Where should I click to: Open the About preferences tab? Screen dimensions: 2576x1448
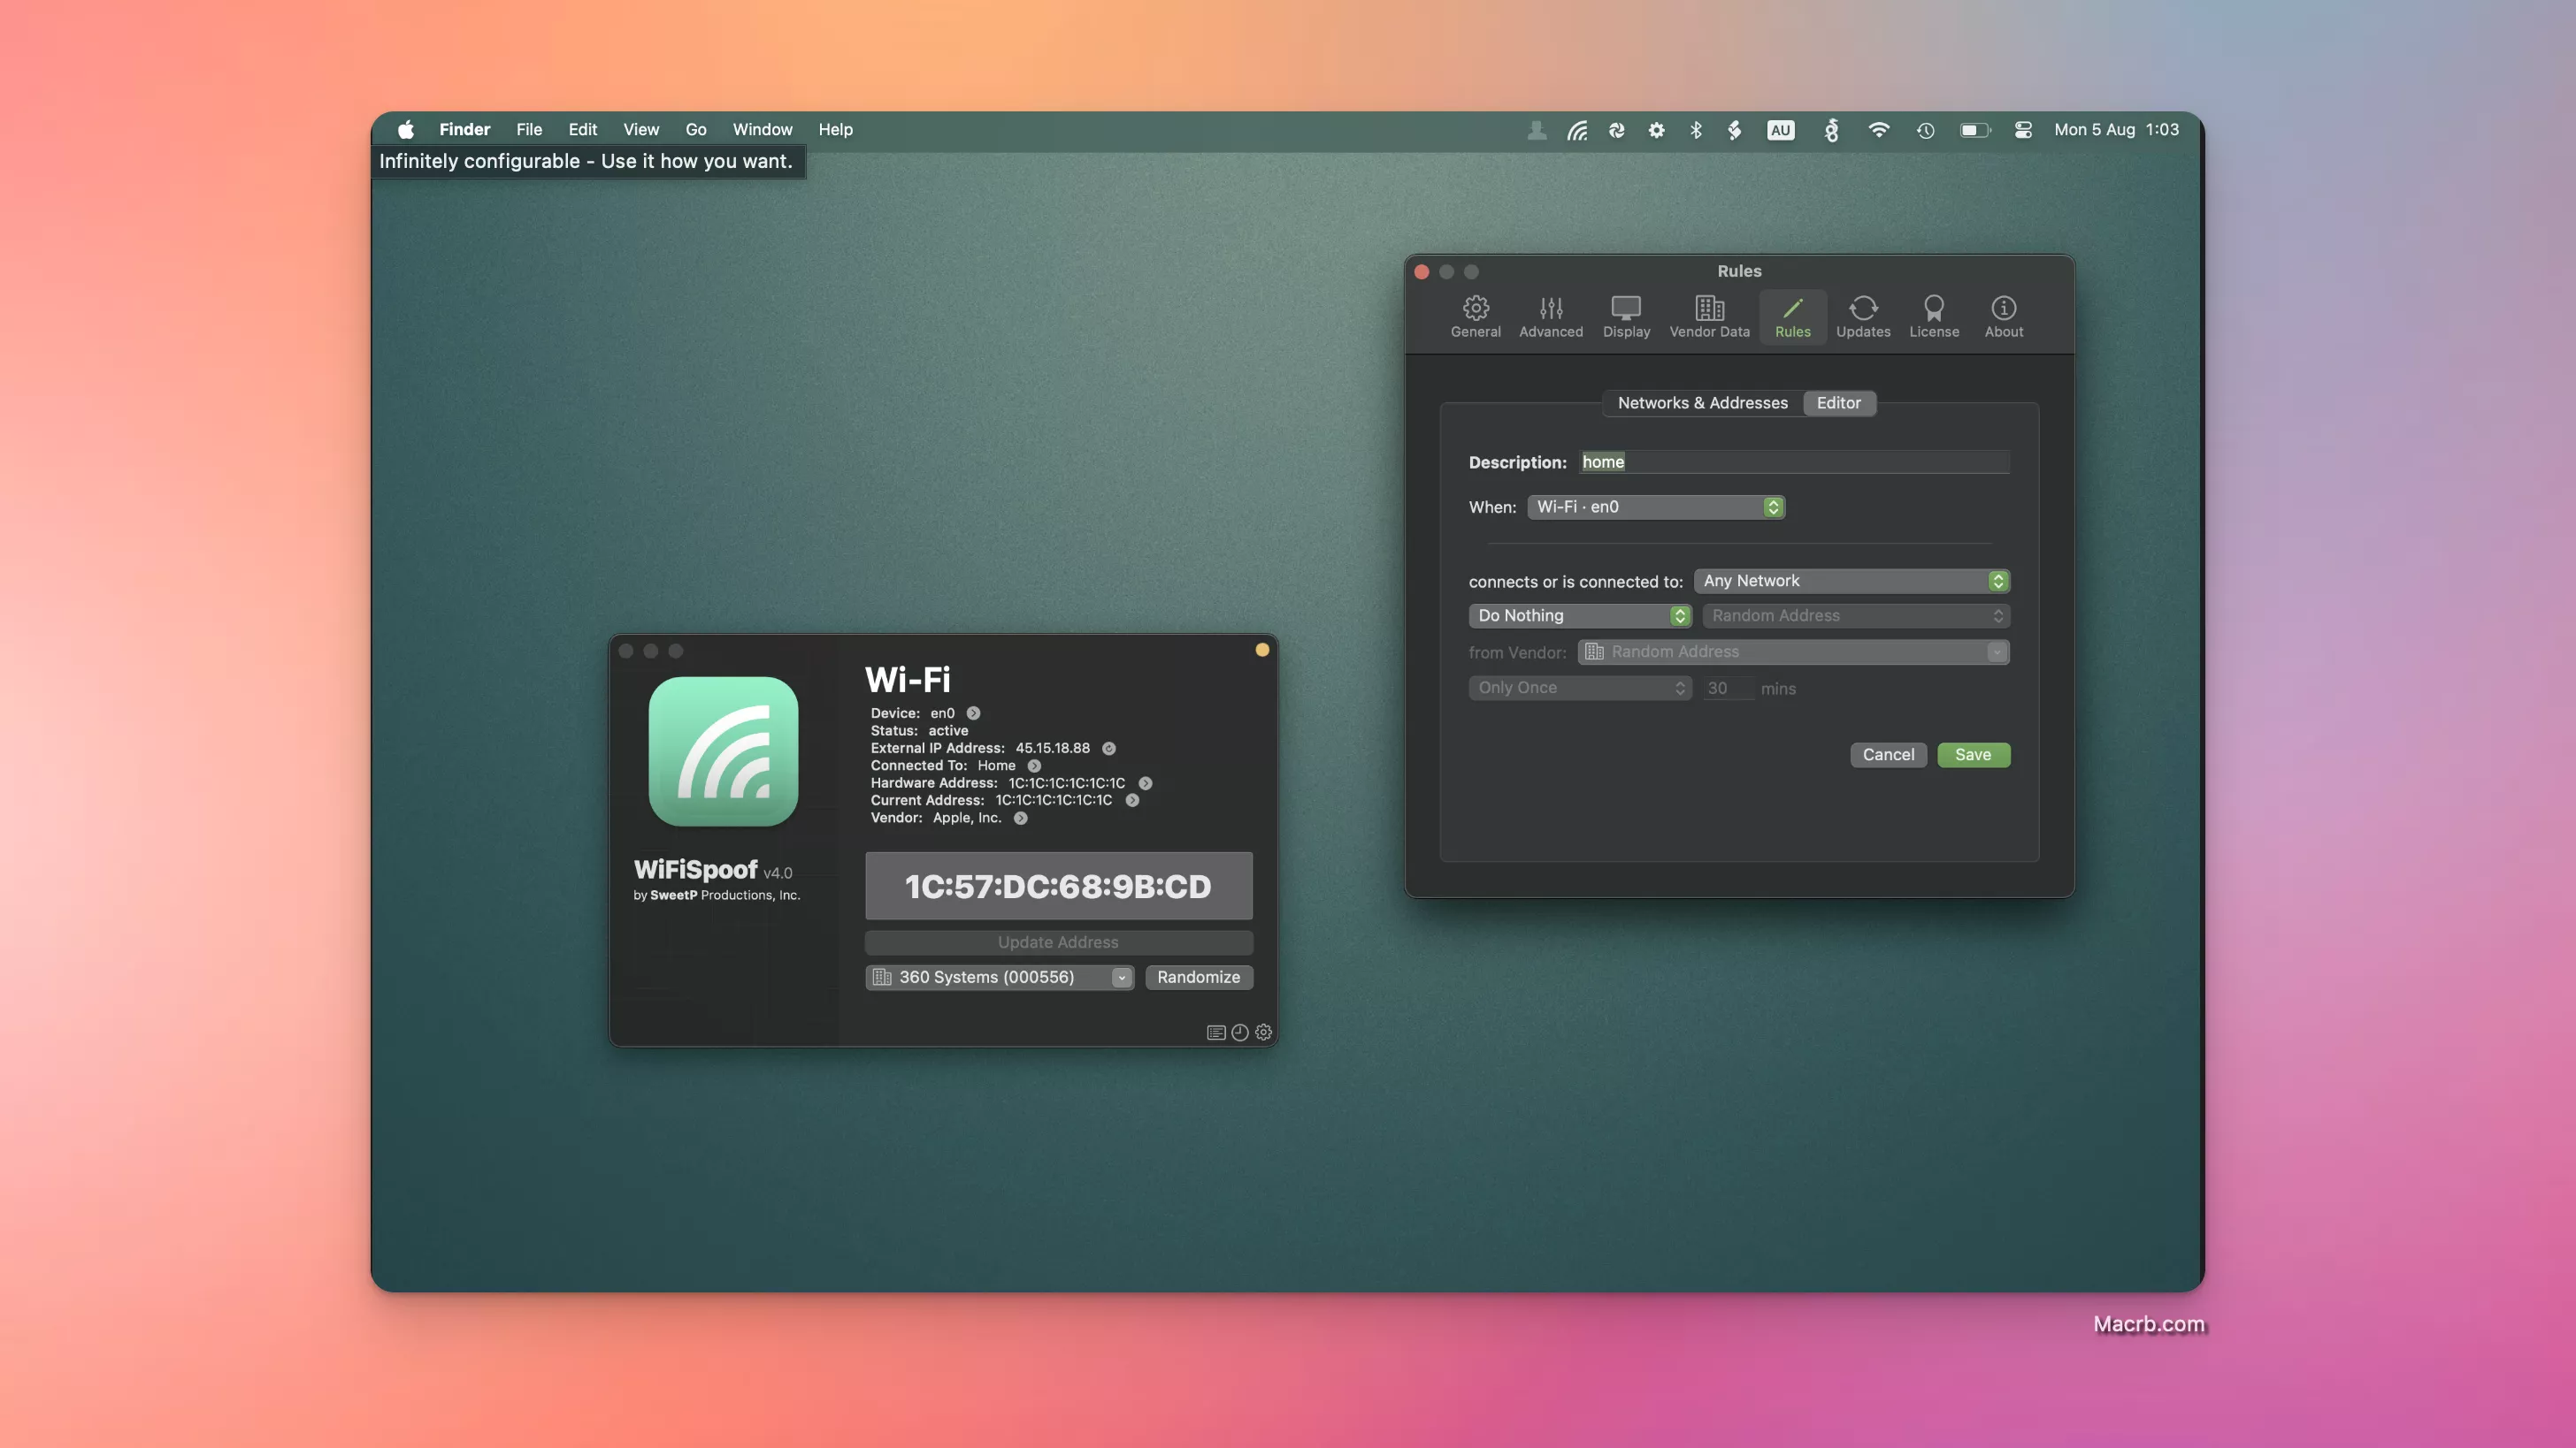click(x=2003, y=316)
